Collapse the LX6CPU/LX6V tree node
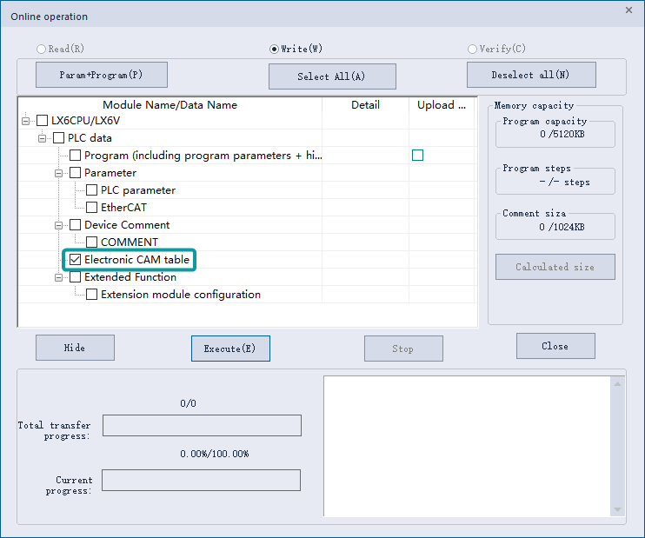Screen dimensions: 645x538 pyautogui.click(x=26, y=121)
